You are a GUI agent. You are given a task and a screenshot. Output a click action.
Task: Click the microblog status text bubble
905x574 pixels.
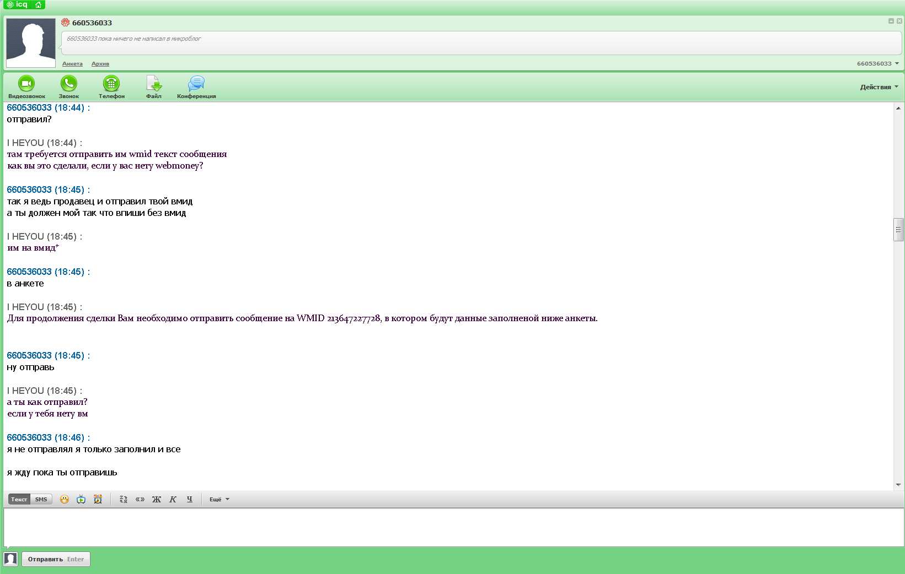pyautogui.click(x=481, y=43)
